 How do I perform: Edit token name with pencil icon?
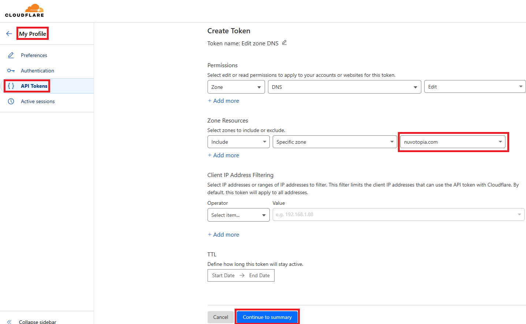point(284,43)
